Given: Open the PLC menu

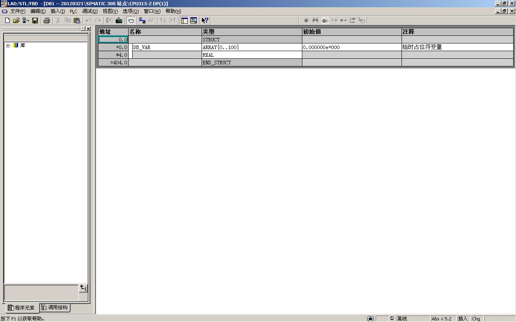Looking at the screenshot, I should click(73, 11).
